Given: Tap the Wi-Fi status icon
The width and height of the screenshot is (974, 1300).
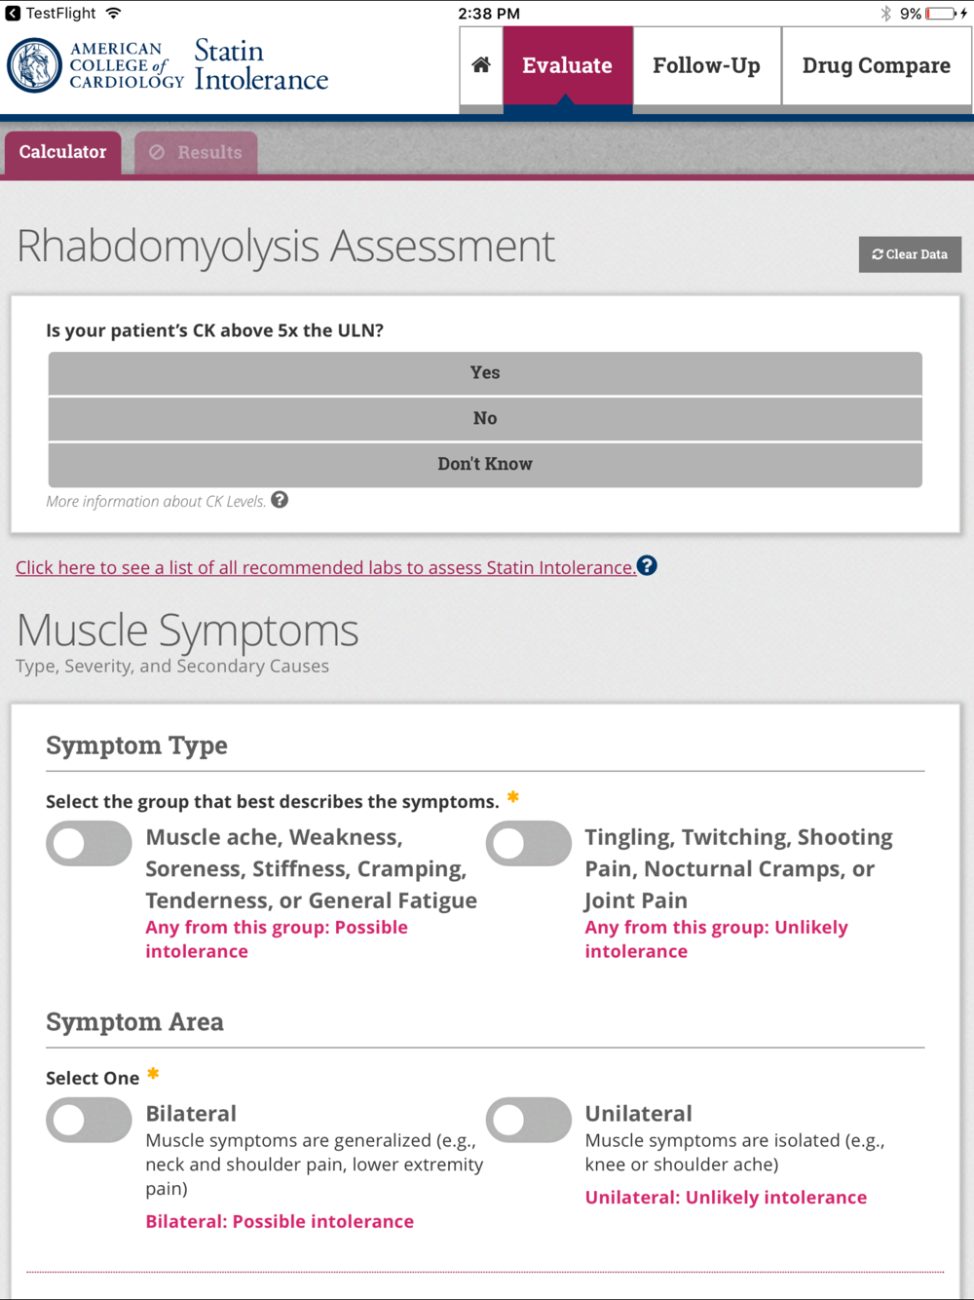Looking at the screenshot, I should (113, 14).
